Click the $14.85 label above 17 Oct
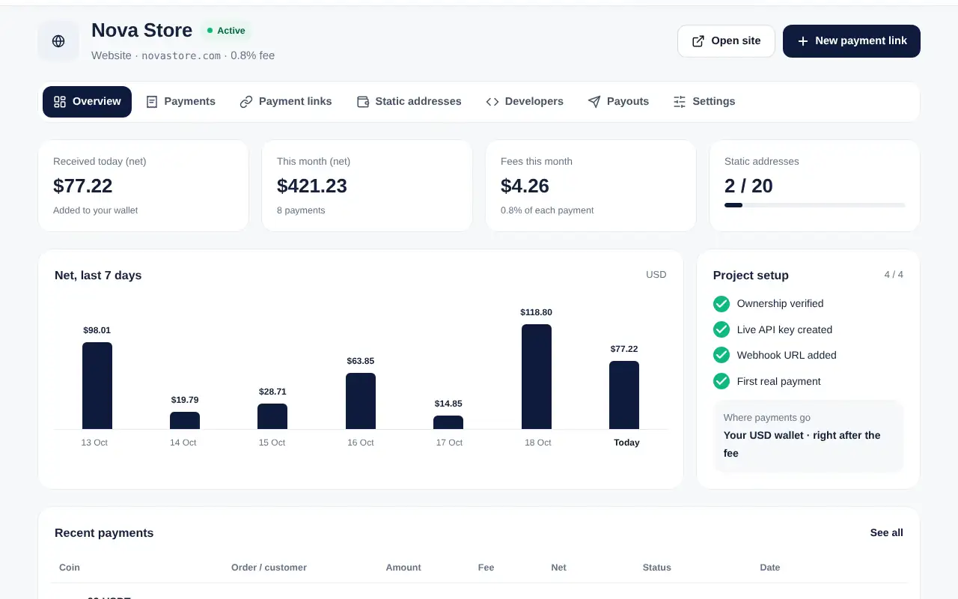The height and width of the screenshot is (599, 958). (x=448, y=404)
